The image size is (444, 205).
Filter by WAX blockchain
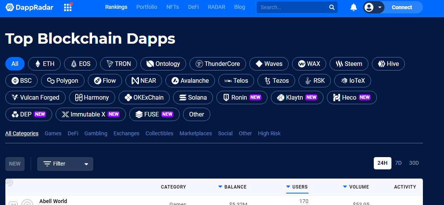(309, 64)
